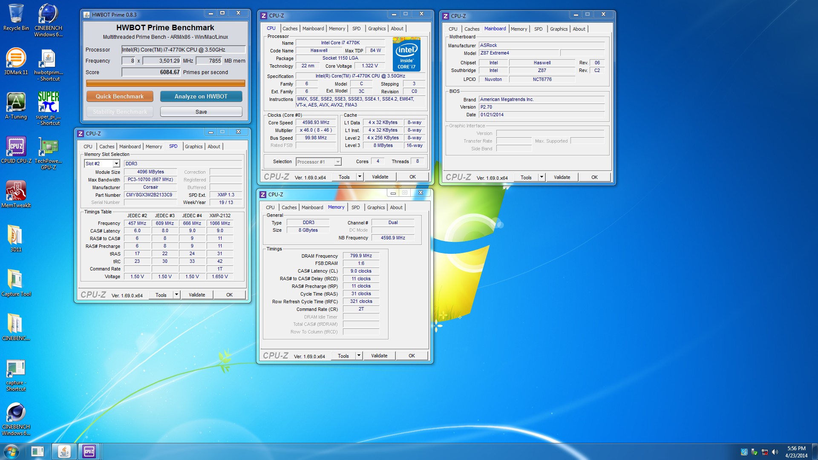Open the A-Tuning desktop icon
Viewport: 818px width, 460px height.
16,106
